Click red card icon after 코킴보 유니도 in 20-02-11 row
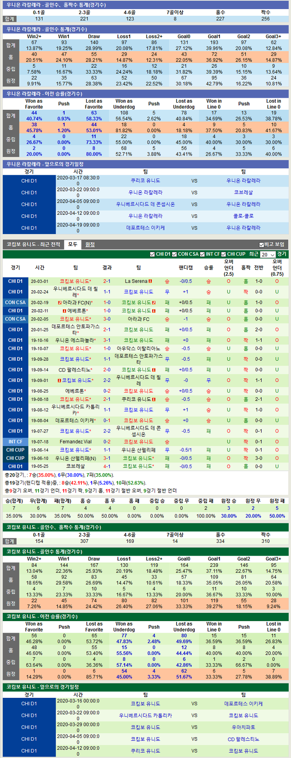 154,311
